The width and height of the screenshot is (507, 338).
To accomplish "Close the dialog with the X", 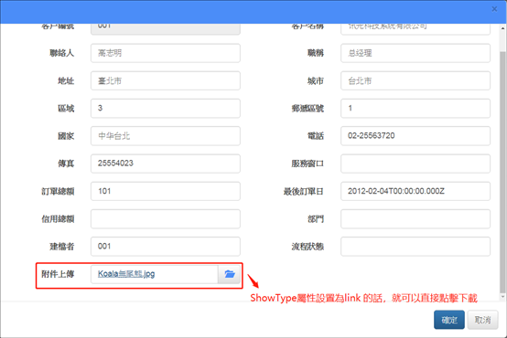I will [494, 9].
